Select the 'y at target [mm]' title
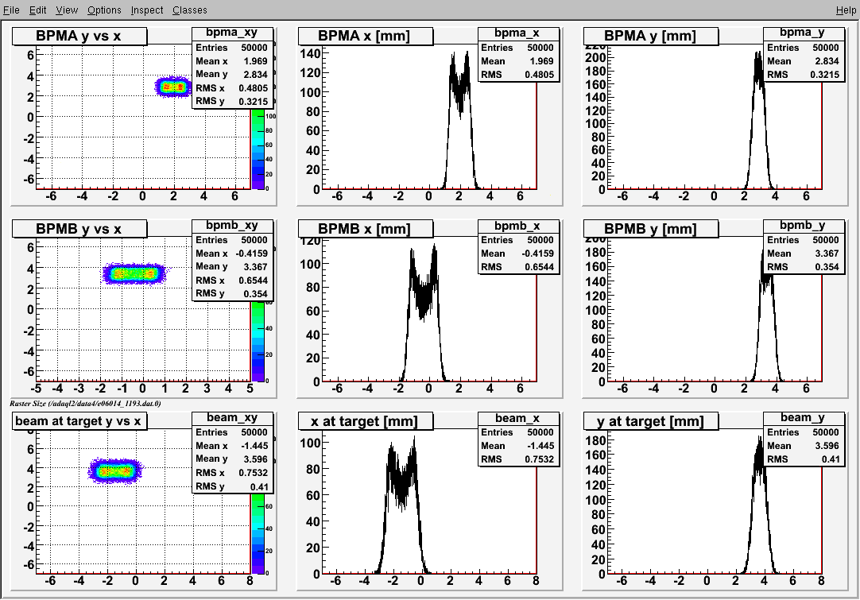860x600 pixels. tap(651, 421)
